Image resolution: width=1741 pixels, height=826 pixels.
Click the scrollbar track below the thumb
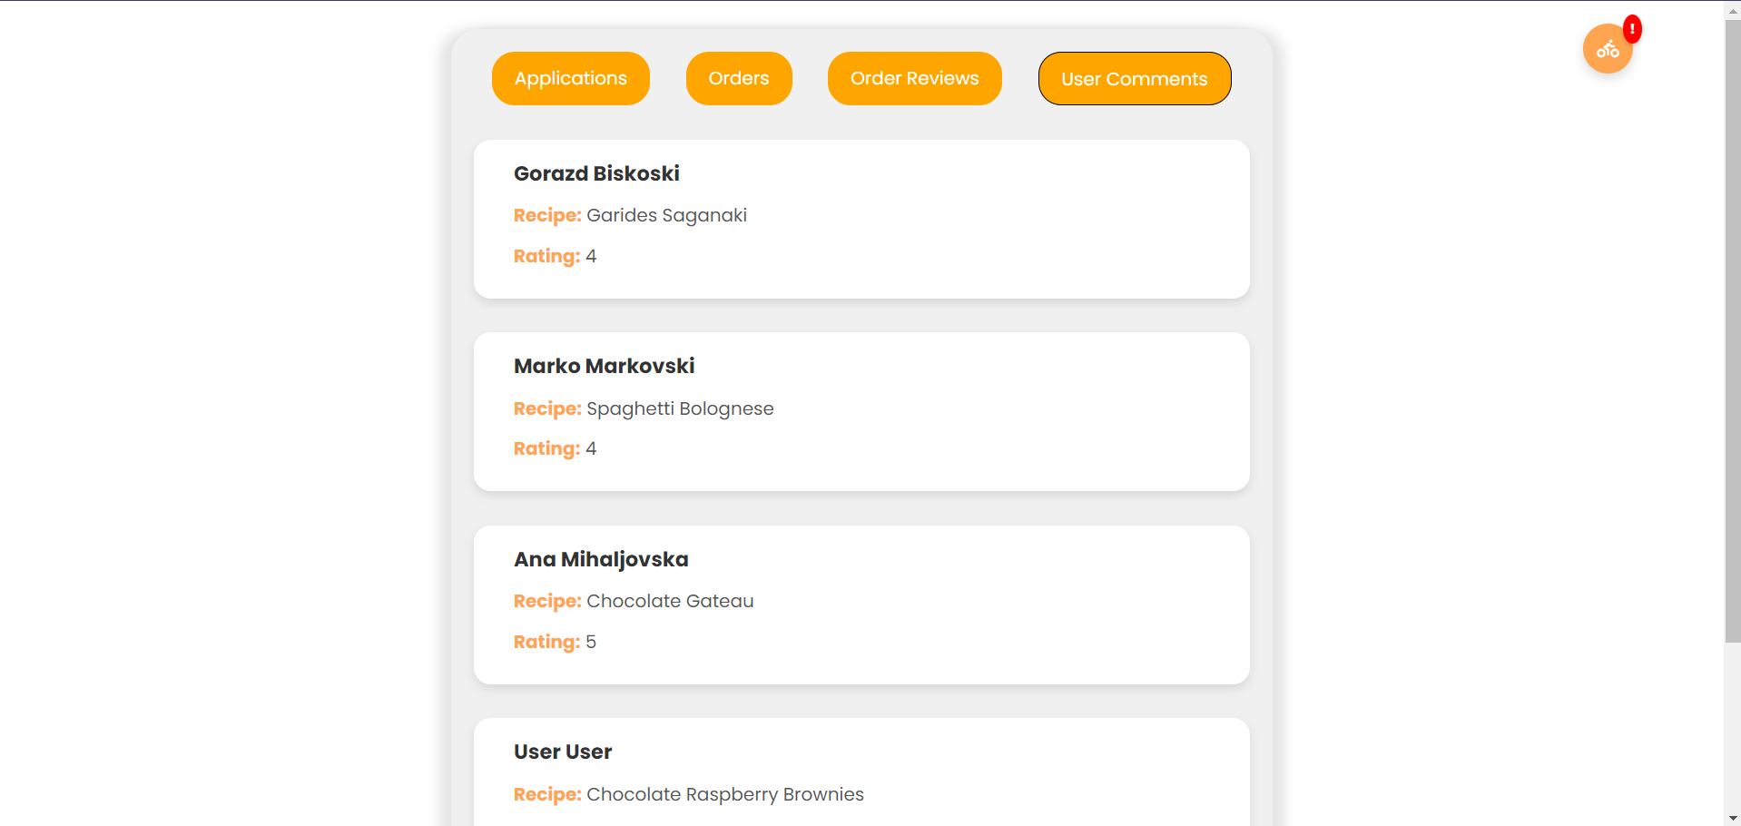(x=1732, y=726)
